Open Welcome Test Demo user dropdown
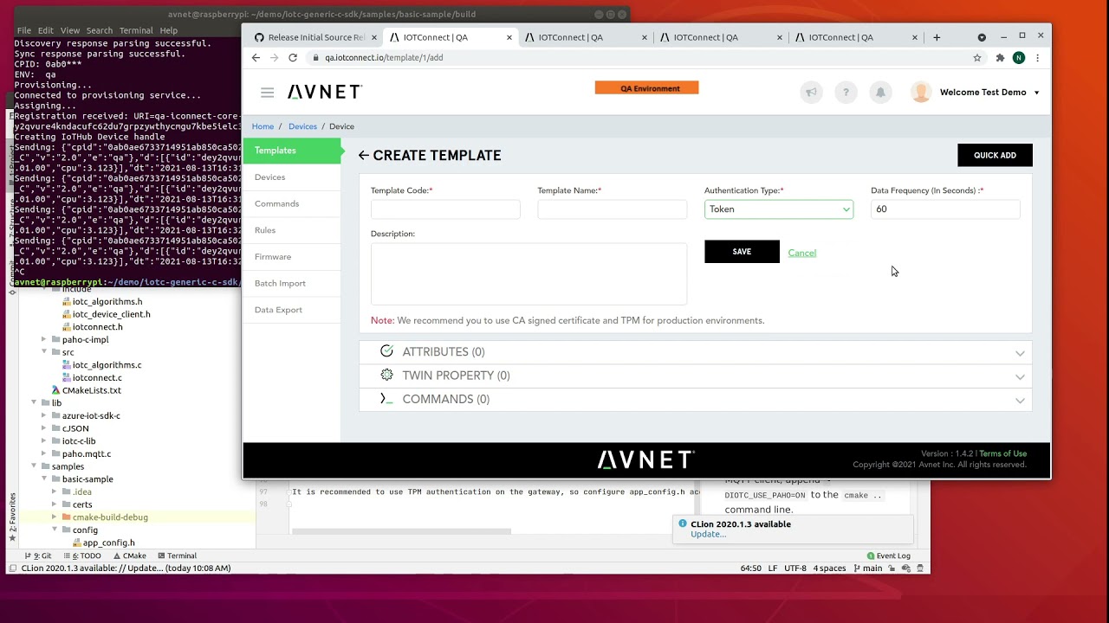 point(1036,93)
